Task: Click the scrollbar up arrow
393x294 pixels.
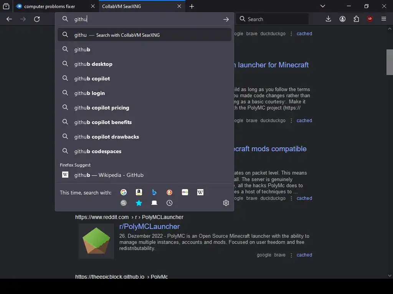Action: pos(390,29)
